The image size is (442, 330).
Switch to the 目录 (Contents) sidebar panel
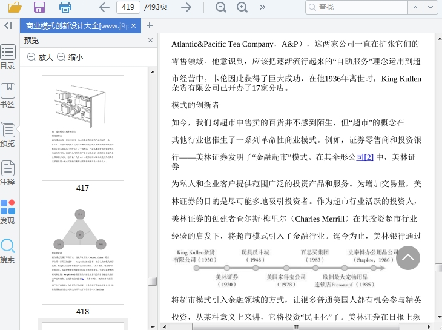pos(8,57)
